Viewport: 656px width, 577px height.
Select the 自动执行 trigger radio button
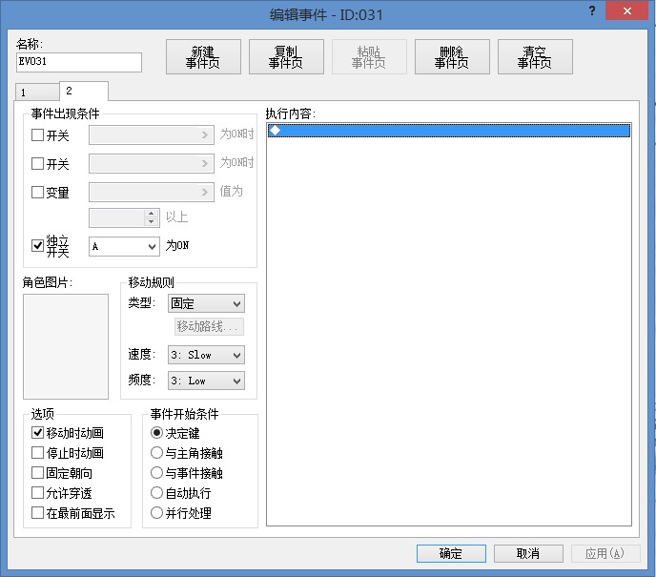156,493
